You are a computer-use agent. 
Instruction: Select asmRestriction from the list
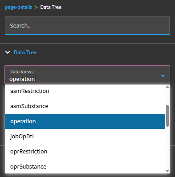[85, 91]
